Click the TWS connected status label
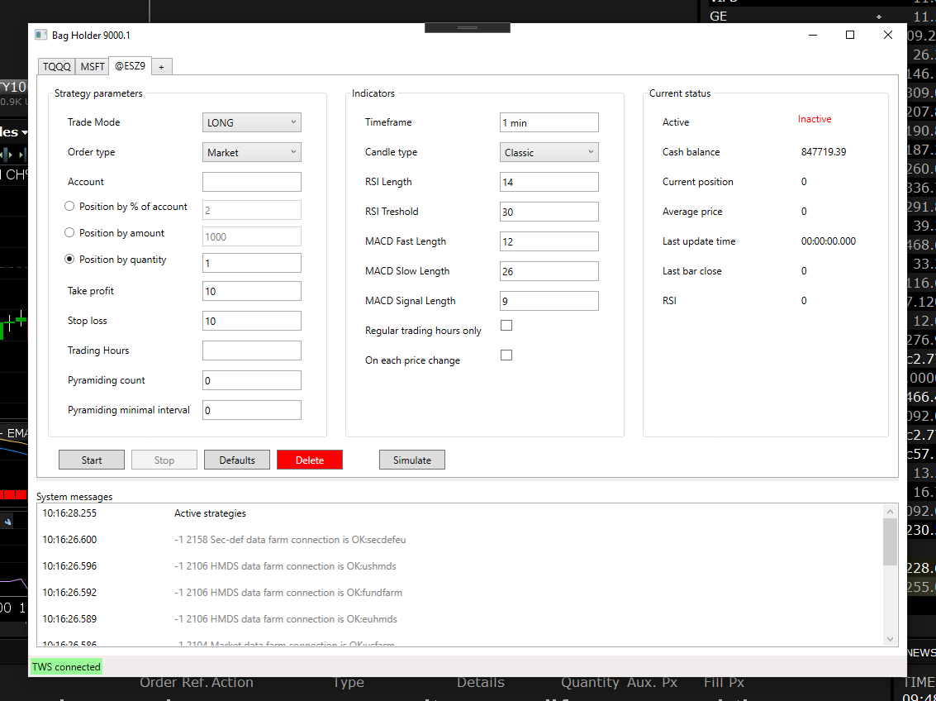Screen dimensions: 936x701 click(x=66, y=667)
